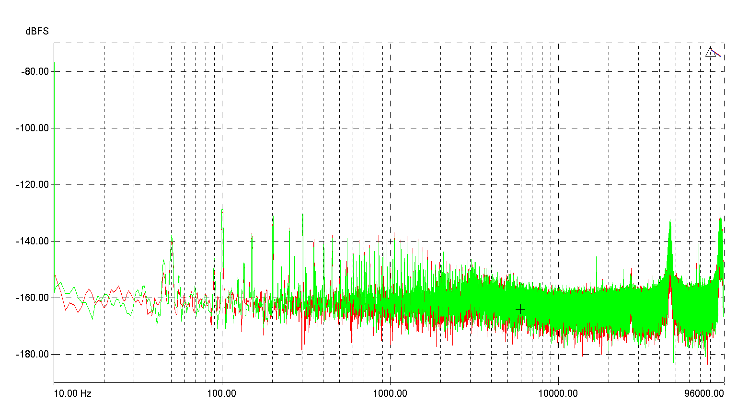Click the -180.00 y-axis label

pyautogui.click(x=33, y=354)
